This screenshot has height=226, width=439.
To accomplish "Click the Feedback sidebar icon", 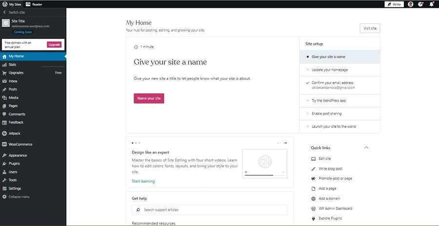I will 4,122.
